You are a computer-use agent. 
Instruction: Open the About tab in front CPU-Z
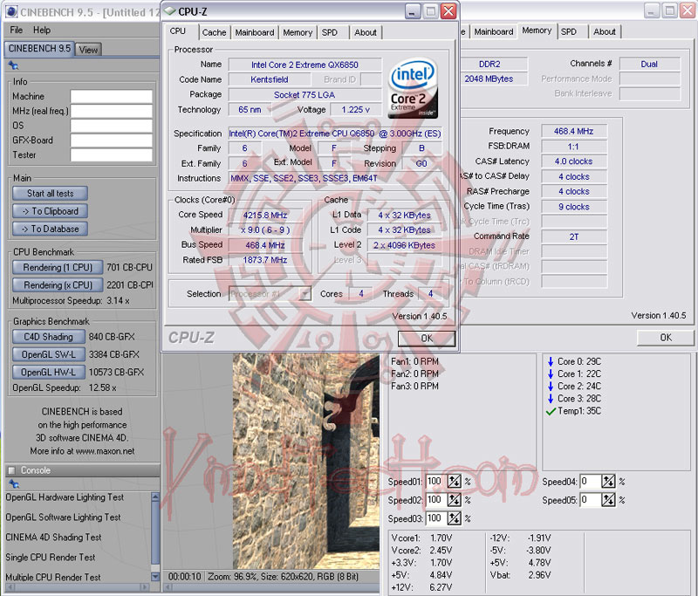(366, 32)
